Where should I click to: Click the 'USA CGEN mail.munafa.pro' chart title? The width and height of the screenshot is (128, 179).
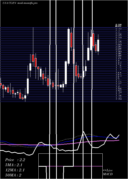point(20,3)
